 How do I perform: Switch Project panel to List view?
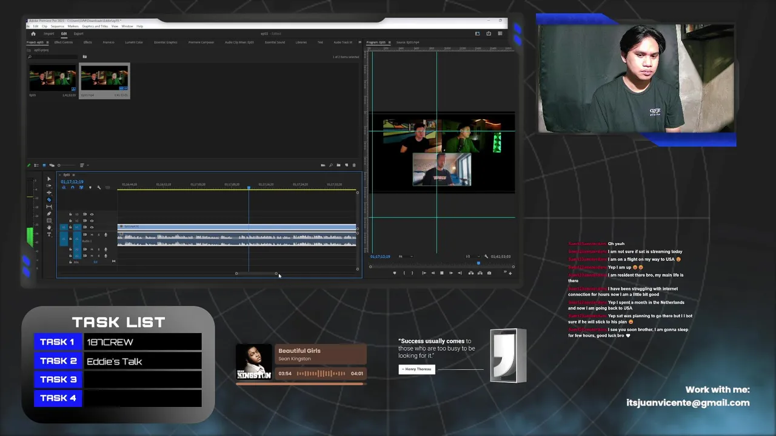(36, 165)
